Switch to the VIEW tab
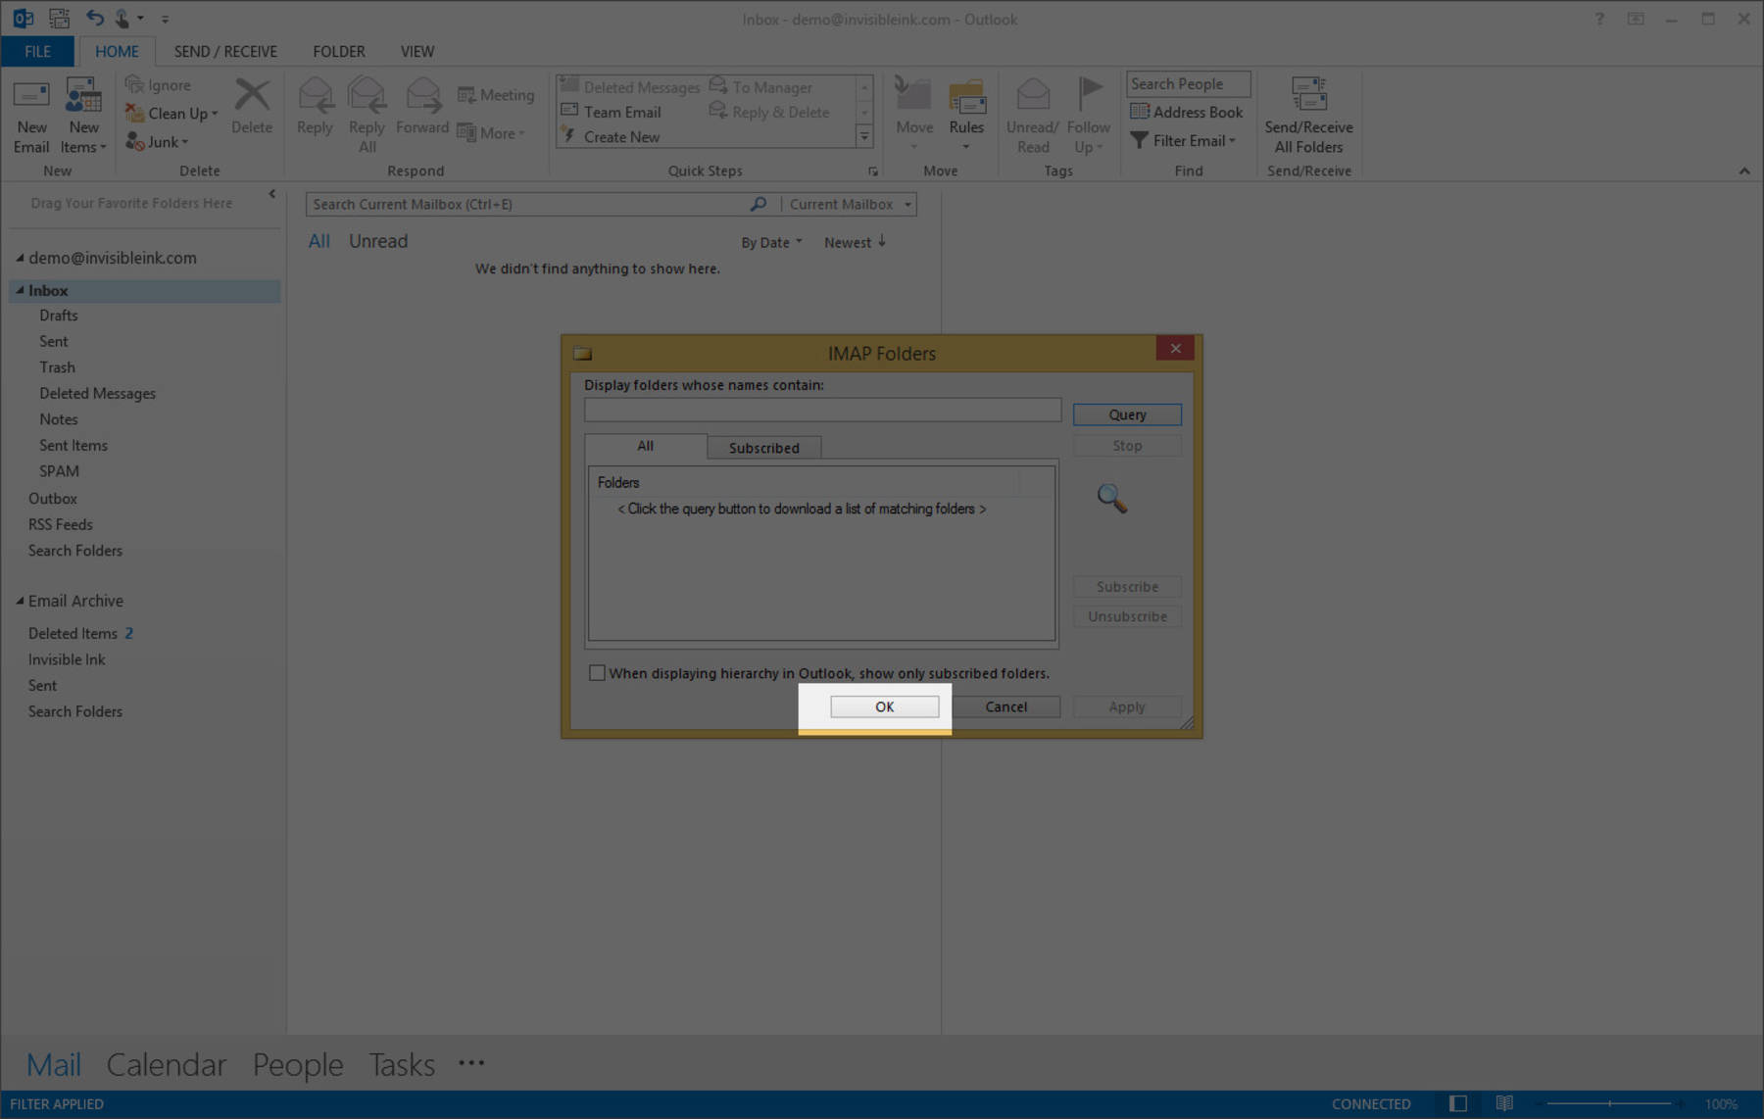Screen dimensions: 1764x1119 click(x=417, y=51)
